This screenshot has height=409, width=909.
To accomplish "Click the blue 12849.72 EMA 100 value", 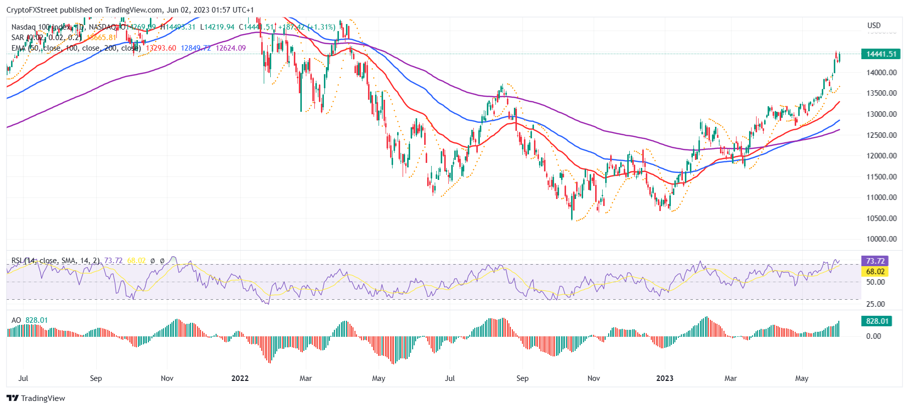I will (196, 48).
